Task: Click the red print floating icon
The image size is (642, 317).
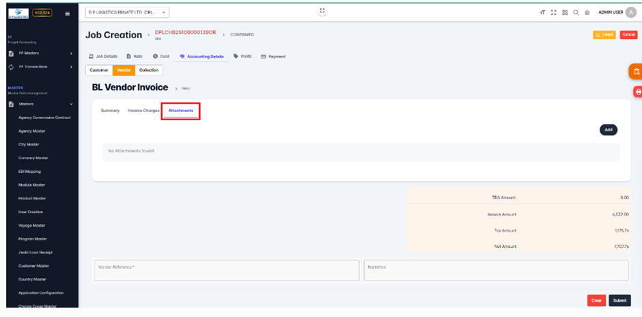Action: coord(637,92)
